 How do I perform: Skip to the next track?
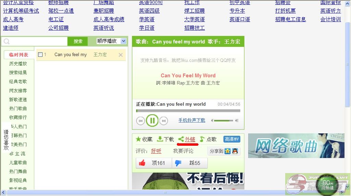click(x=164, y=121)
